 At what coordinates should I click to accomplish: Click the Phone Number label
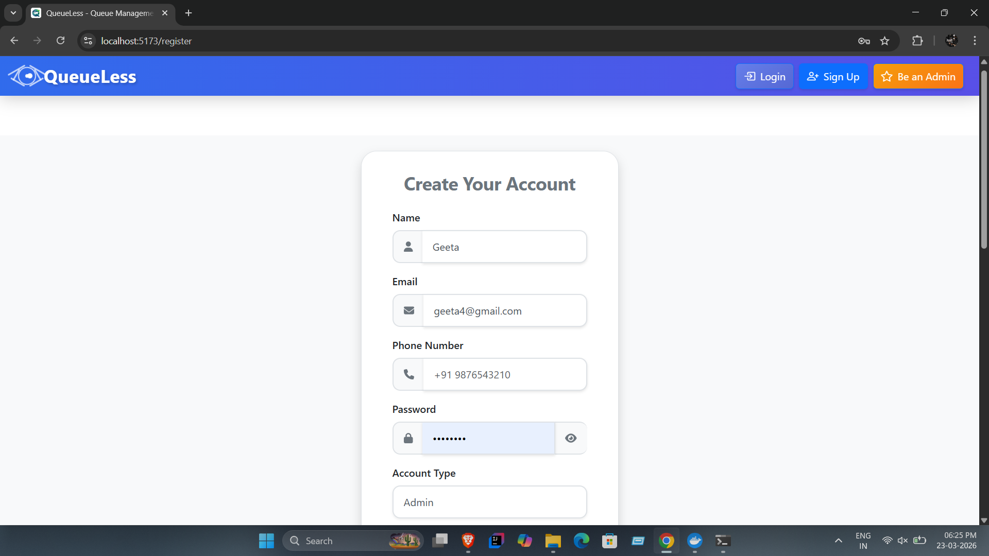[428, 345]
